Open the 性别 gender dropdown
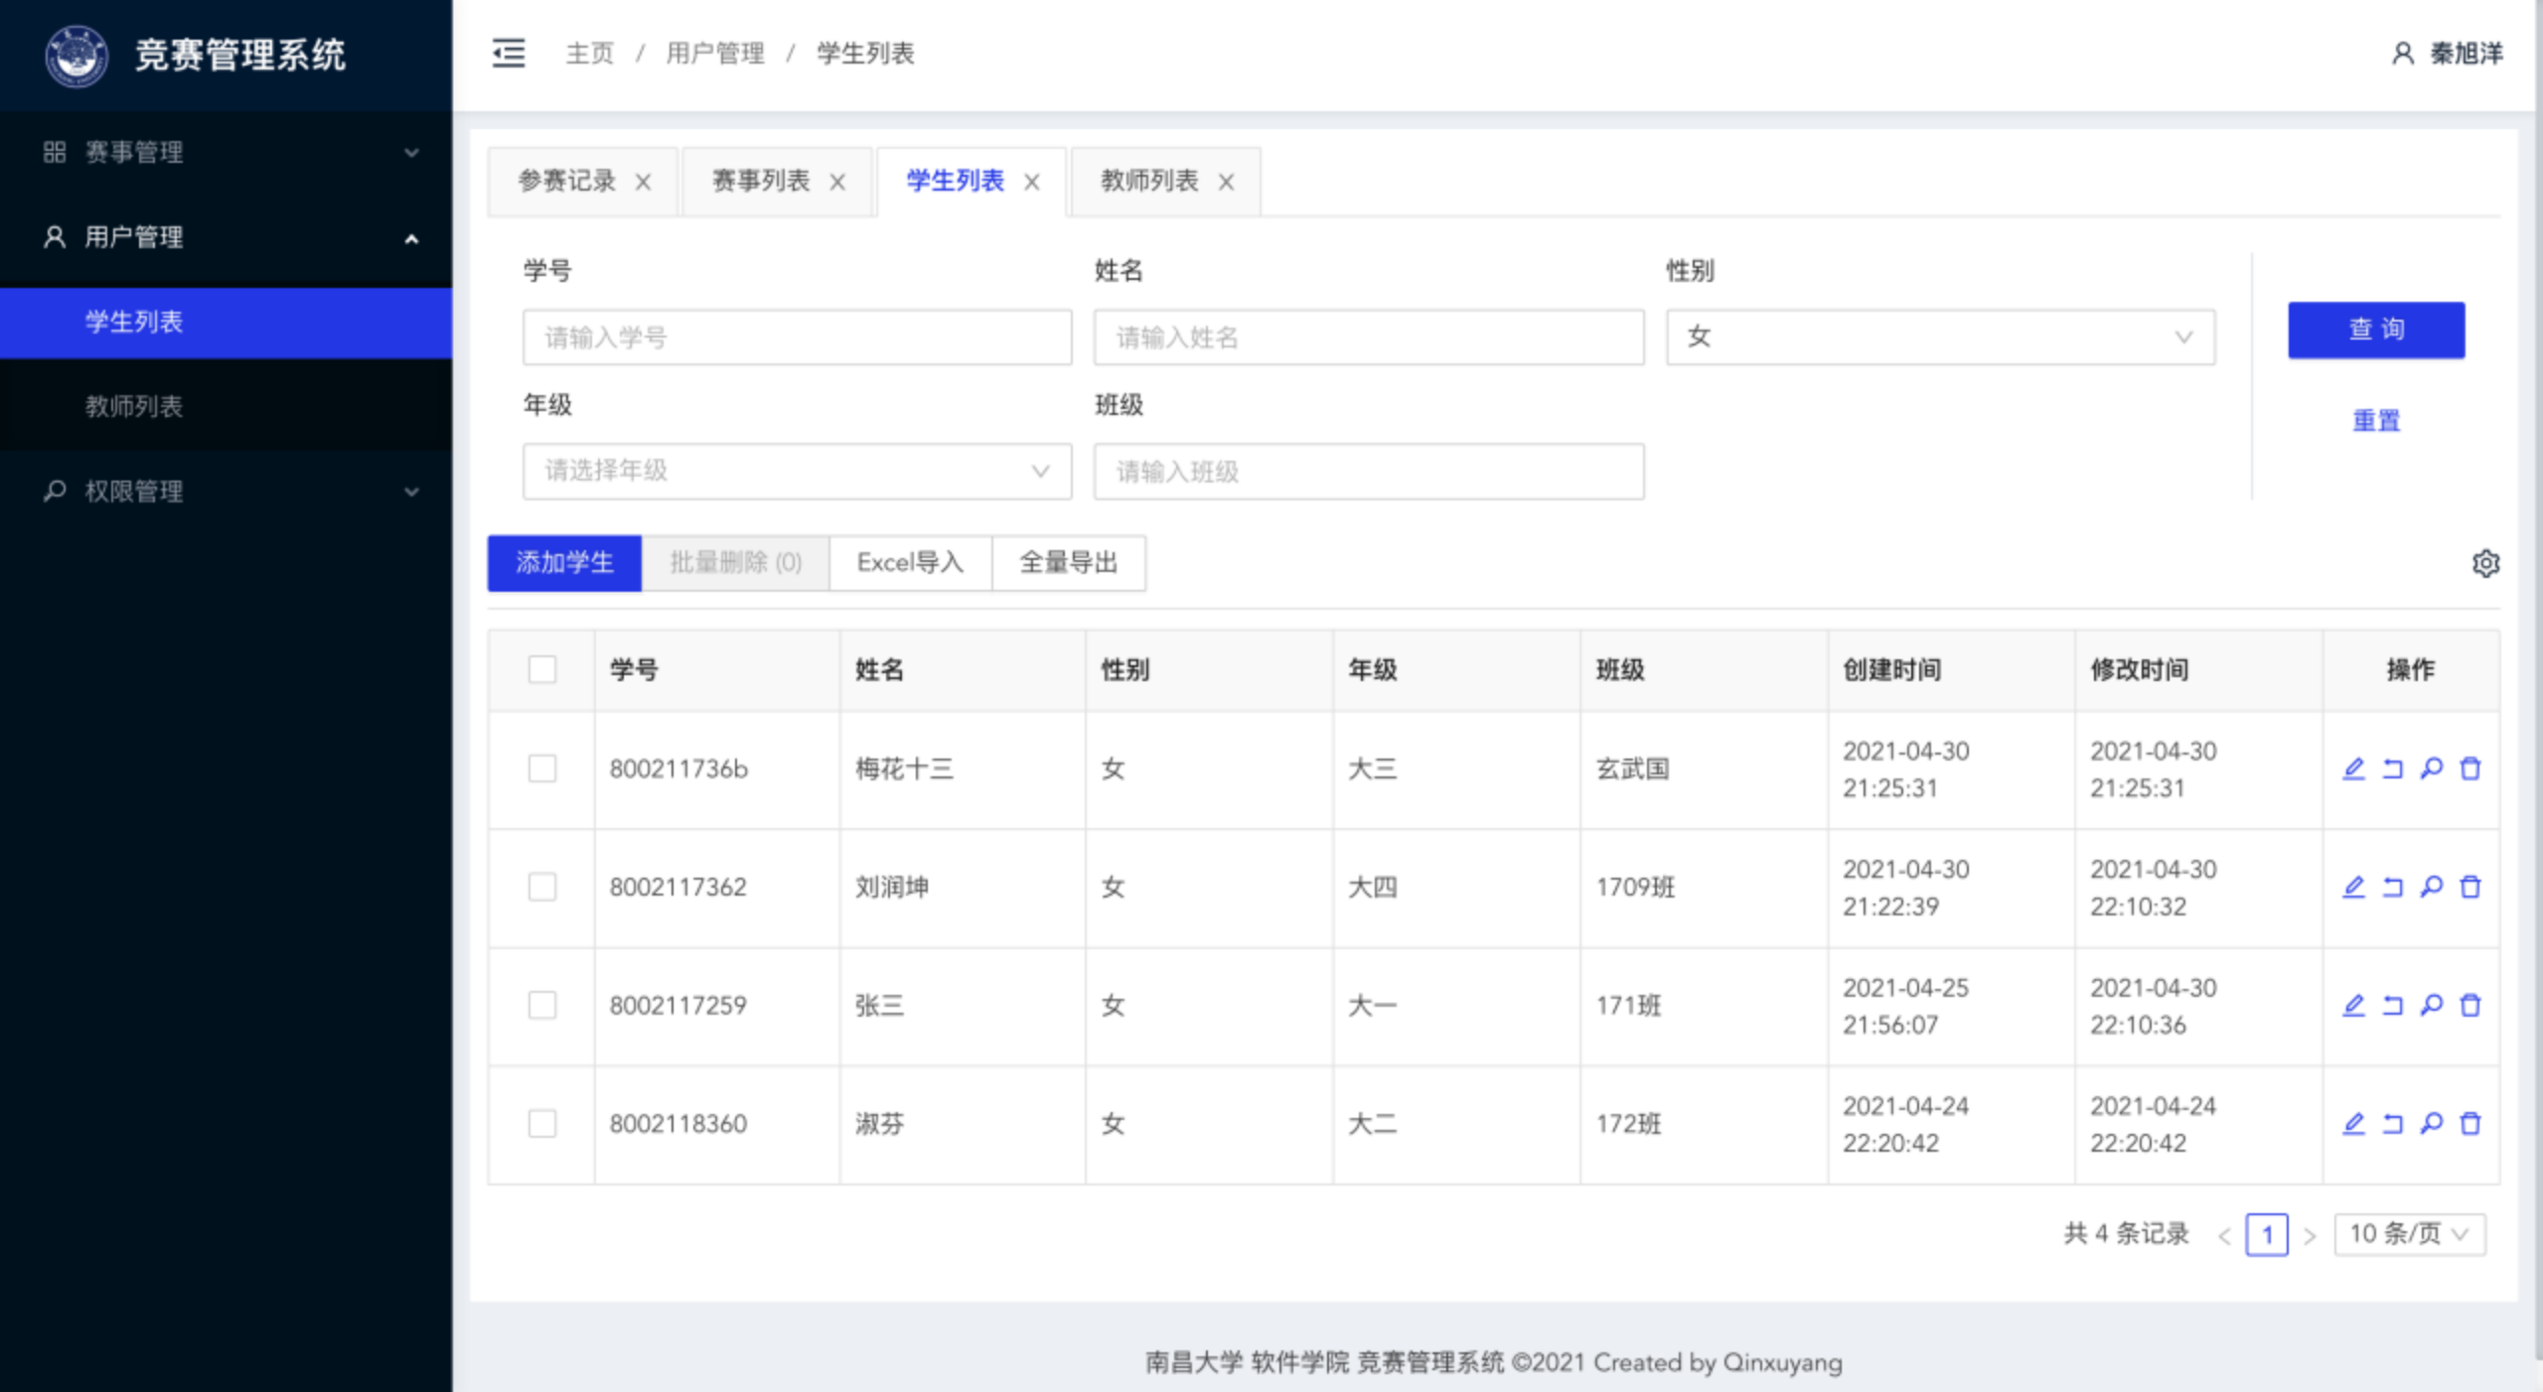The width and height of the screenshot is (2543, 1392). tap(1939, 338)
